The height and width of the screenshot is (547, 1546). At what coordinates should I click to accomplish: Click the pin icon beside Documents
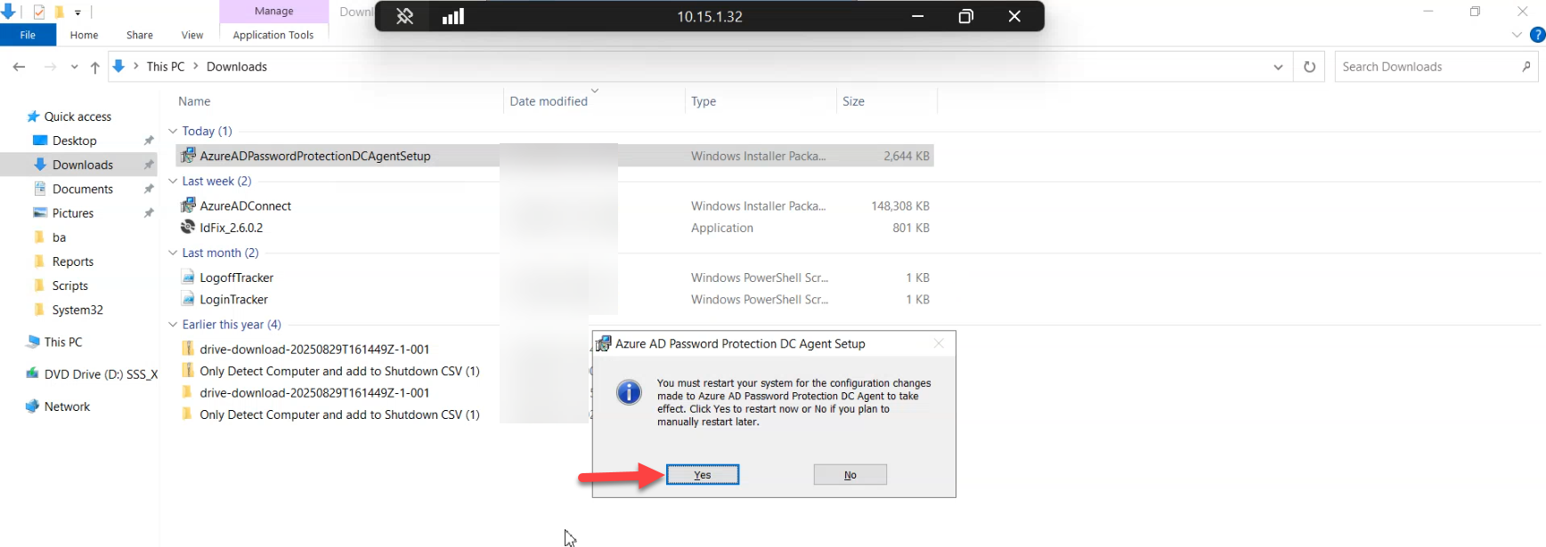pyautogui.click(x=149, y=189)
